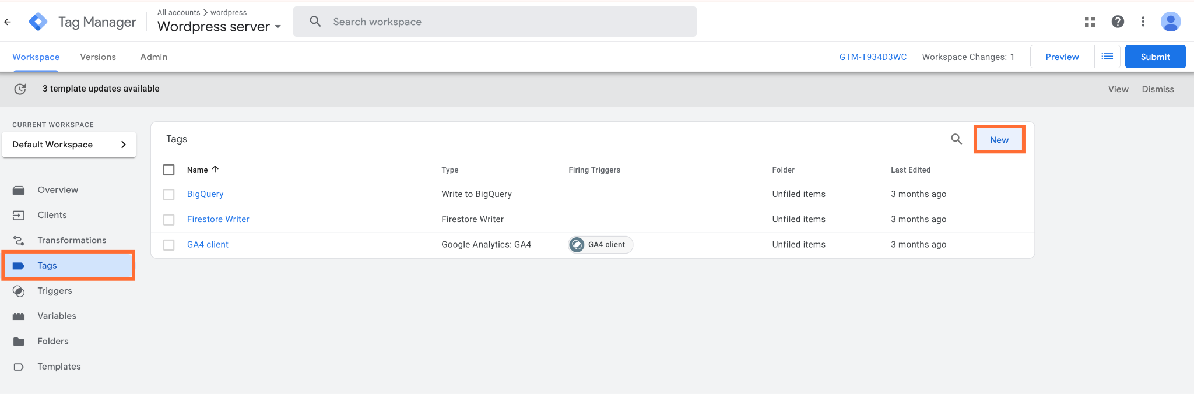
Task: Select Tags in the sidebar
Action: (x=69, y=266)
